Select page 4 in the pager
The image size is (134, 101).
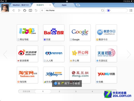(x=92, y=91)
